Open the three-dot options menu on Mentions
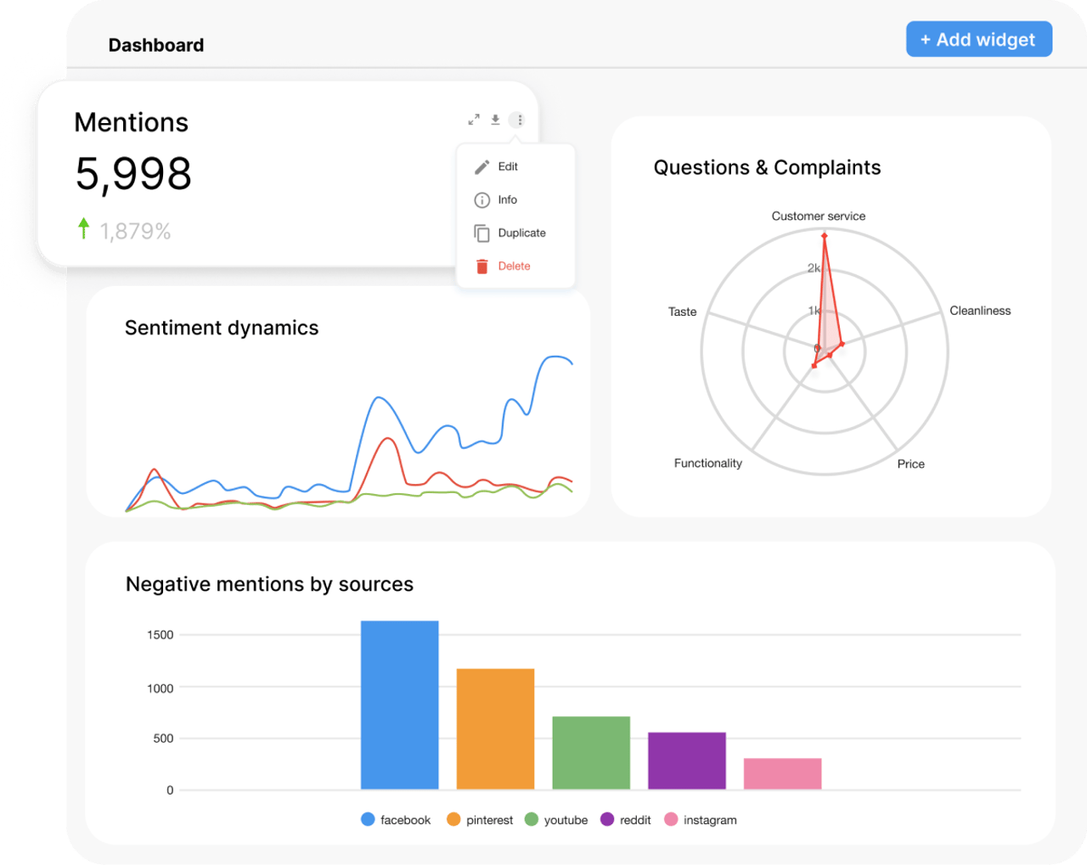The image size is (1087, 865). (518, 120)
